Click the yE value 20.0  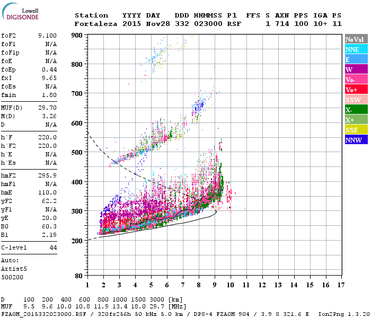pyautogui.click(x=49, y=218)
